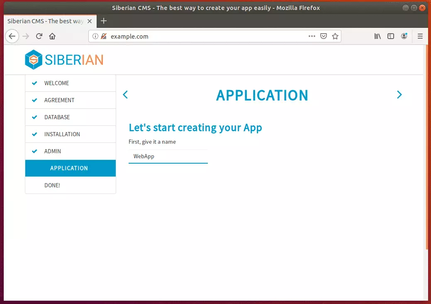Select the highlighted Application step
Image resolution: width=431 pixels, height=304 pixels.
pyautogui.click(x=71, y=168)
